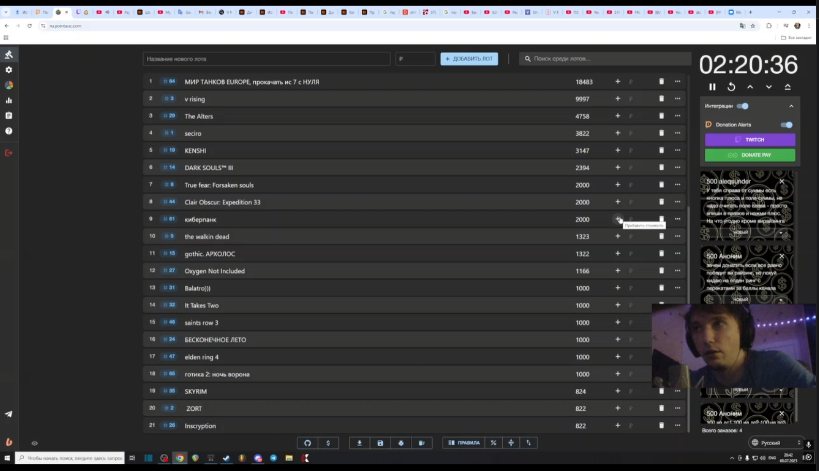819x471 pixels.
Task: Click the DONATE PAY button
Action: (x=750, y=155)
